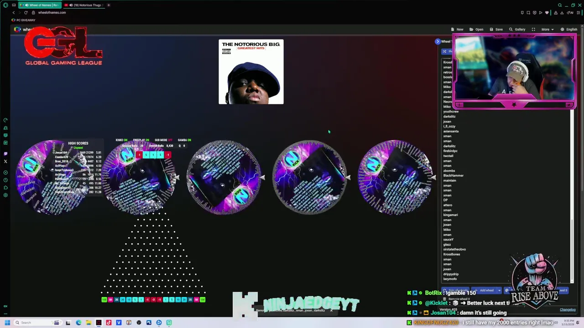This screenshot has width=584, height=328.
Task: Open File Explorer from the taskbar
Action: pyautogui.click(x=89, y=323)
